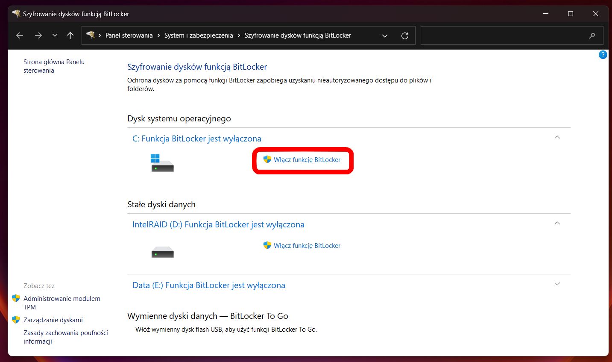Go up one level with up arrow
The height and width of the screenshot is (362, 612).
[x=70, y=35]
